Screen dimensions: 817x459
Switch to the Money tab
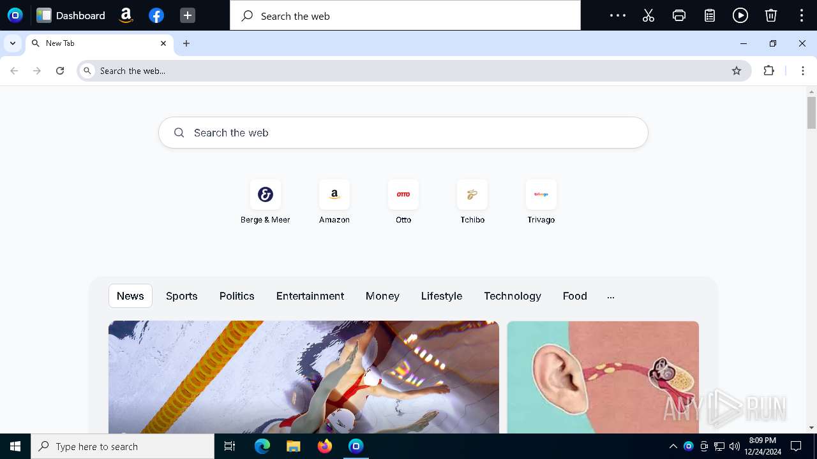click(382, 296)
